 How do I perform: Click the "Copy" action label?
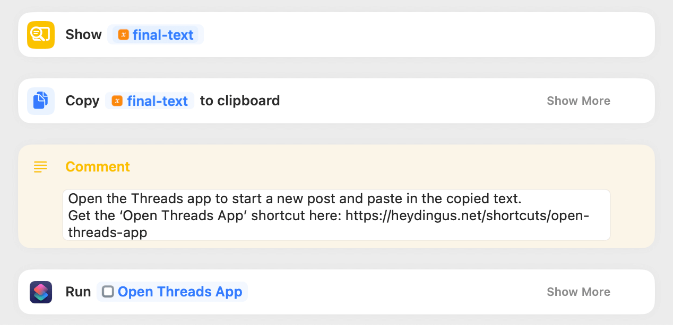pyautogui.click(x=82, y=101)
